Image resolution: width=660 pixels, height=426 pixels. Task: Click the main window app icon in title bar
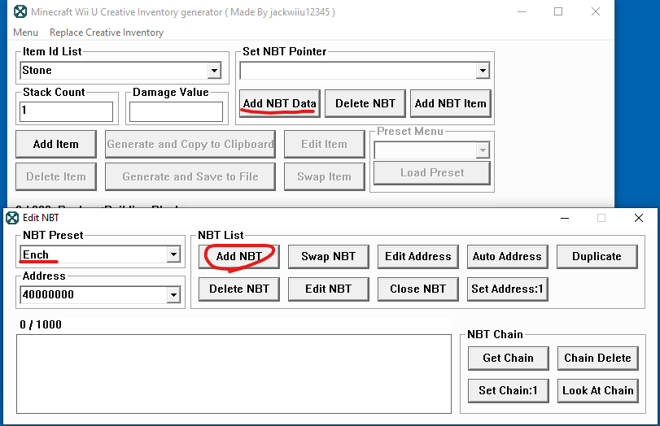point(20,11)
